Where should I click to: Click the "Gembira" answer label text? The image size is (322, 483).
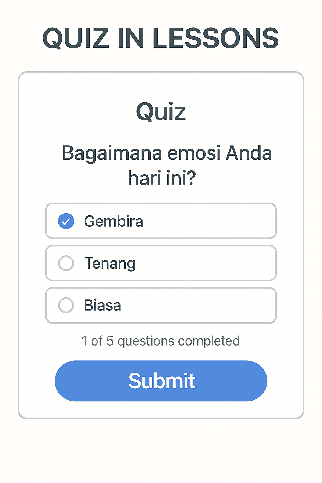(x=114, y=221)
